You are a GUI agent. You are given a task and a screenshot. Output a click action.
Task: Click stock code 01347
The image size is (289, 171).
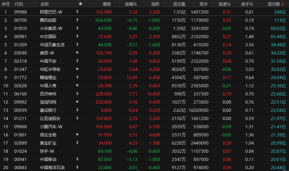(x=20, y=69)
